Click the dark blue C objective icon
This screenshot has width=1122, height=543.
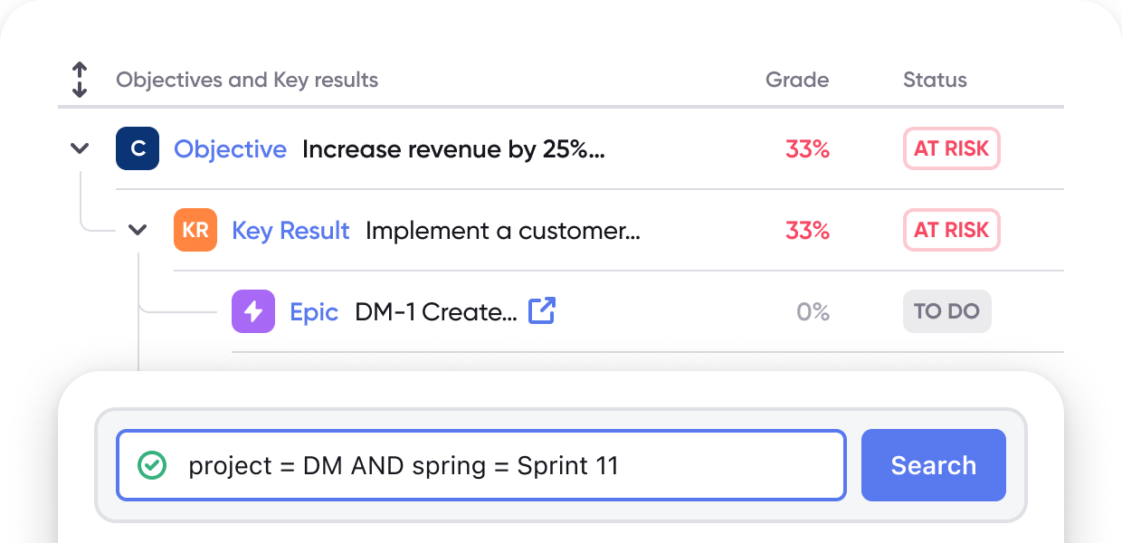[x=137, y=148]
